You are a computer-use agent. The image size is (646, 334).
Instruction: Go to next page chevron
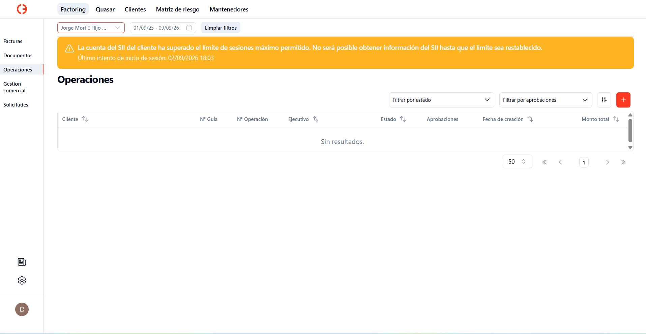coord(608,162)
